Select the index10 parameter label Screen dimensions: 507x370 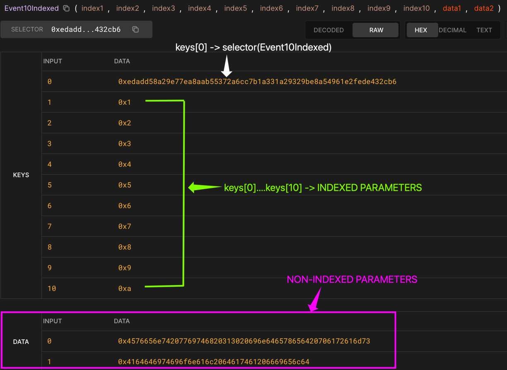(x=416, y=8)
